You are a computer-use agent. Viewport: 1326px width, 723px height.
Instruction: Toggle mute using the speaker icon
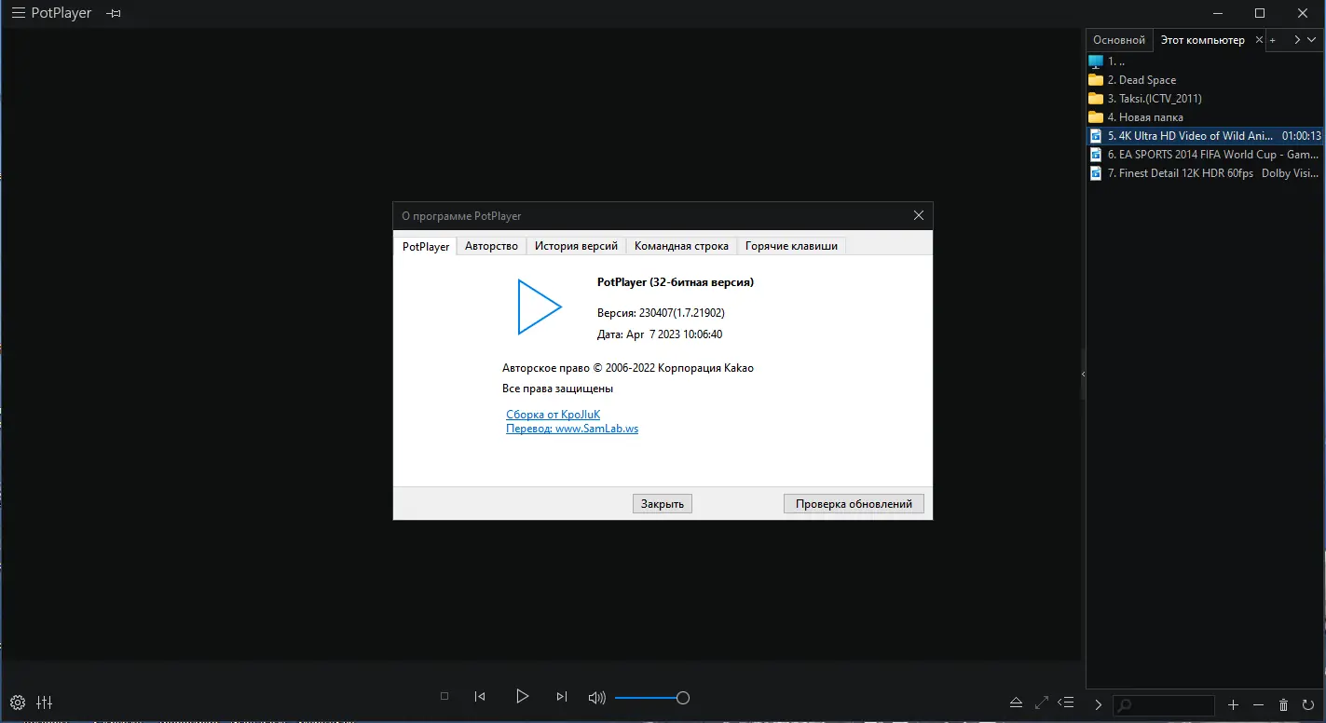coord(596,696)
